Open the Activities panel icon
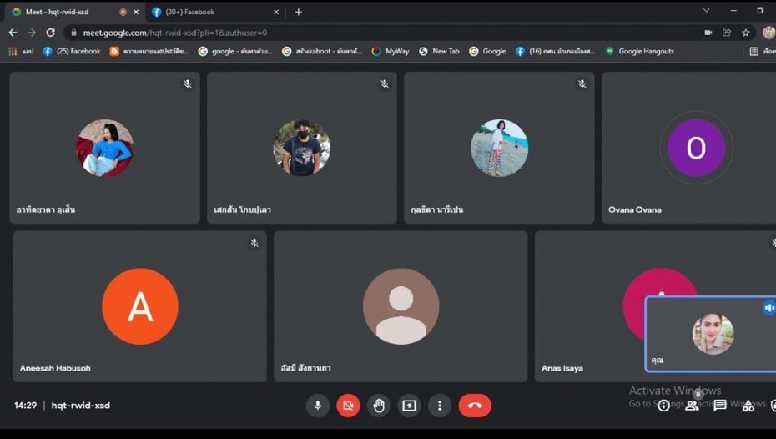The image size is (776, 439). click(x=748, y=406)
